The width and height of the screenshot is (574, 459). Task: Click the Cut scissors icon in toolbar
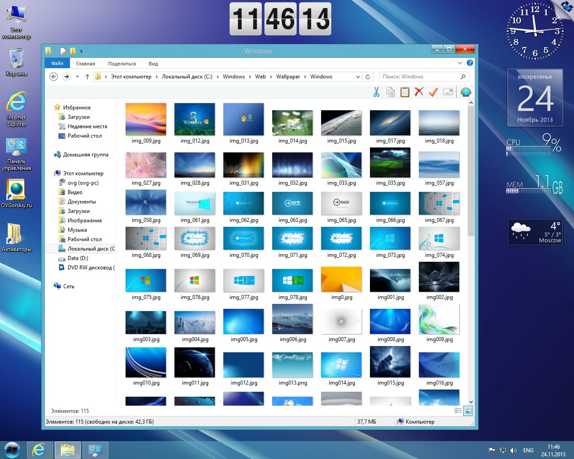376,92
